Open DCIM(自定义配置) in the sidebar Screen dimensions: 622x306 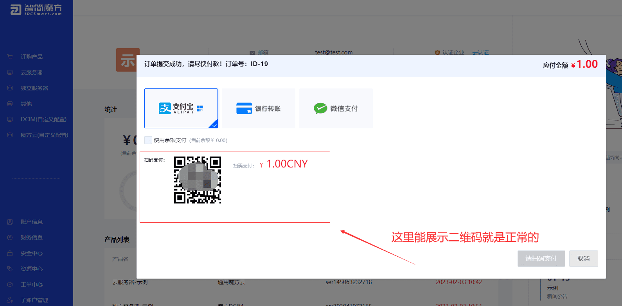[43, 119]
